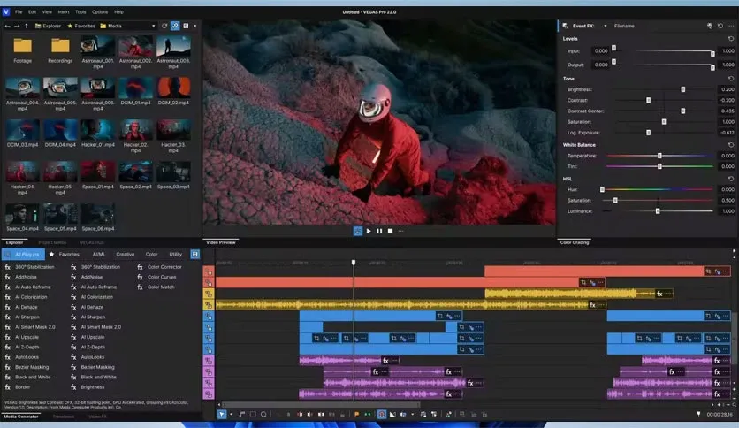
Task: Reset the Levels section
Action: point(731,39)
